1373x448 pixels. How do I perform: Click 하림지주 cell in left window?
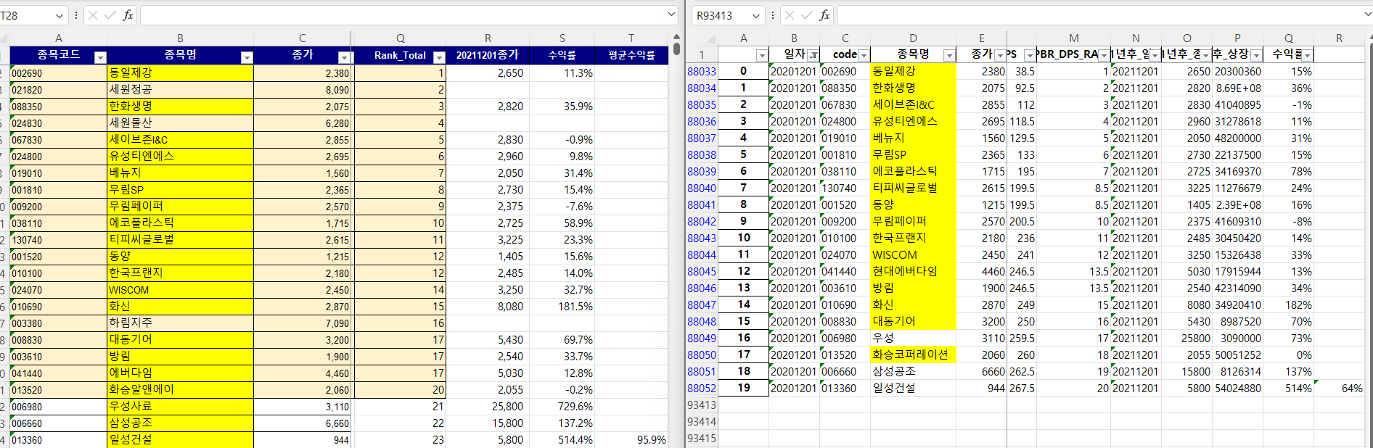pos(180,323)
